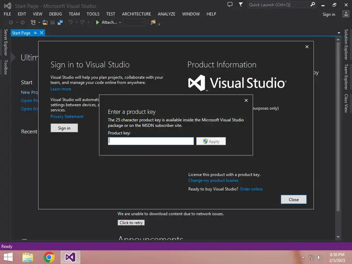Expand the Attach button dropdown arrow

pyautogui.click(x=120, y=22)
